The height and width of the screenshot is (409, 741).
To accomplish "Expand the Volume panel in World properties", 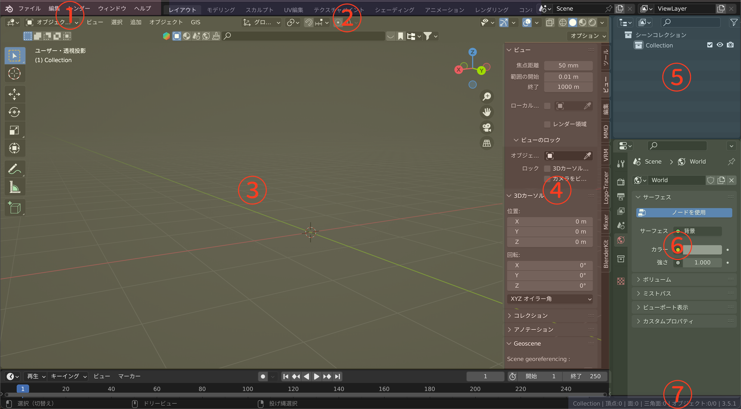I will point(684,280).
